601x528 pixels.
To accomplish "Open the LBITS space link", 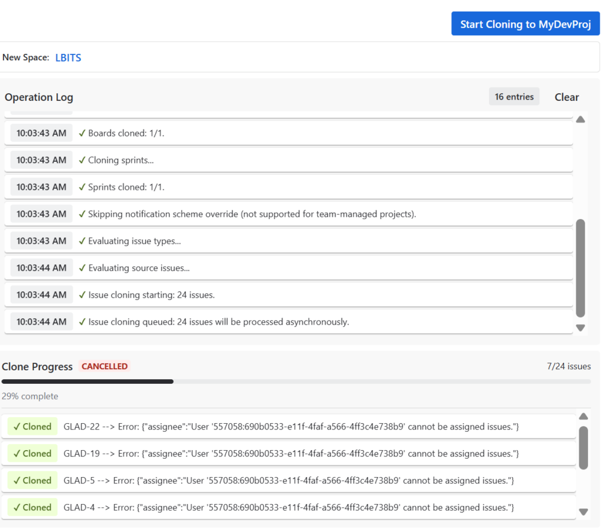I will 68,57.
